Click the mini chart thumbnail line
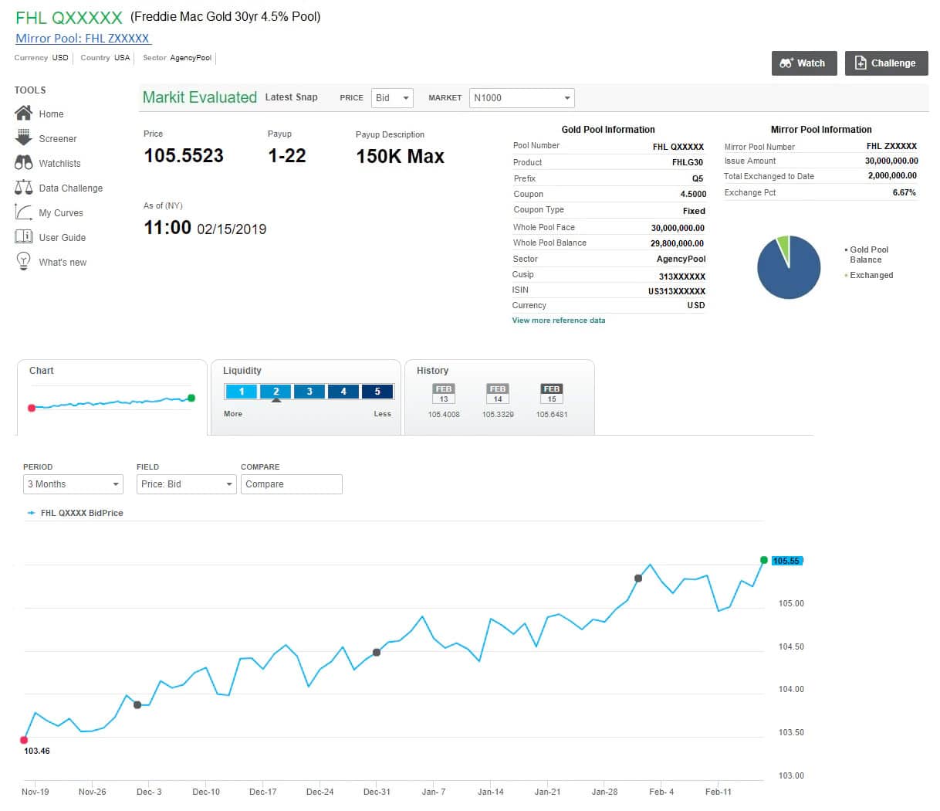 [x=111, y=402]
